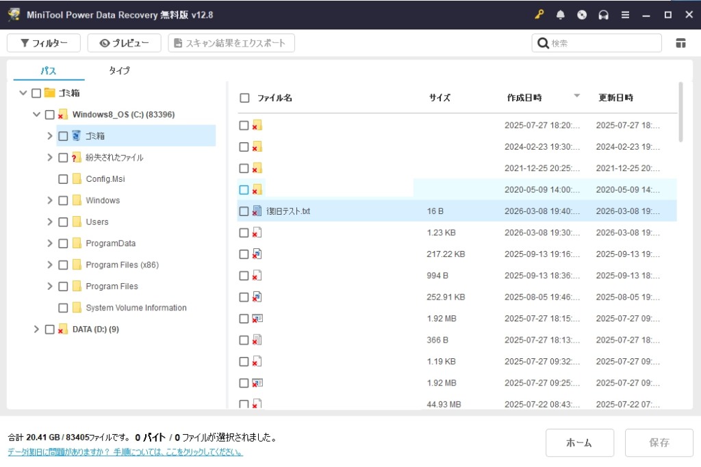Click the フィルター button
Viewport: 701px width, 467px height.
coord(44,43)
